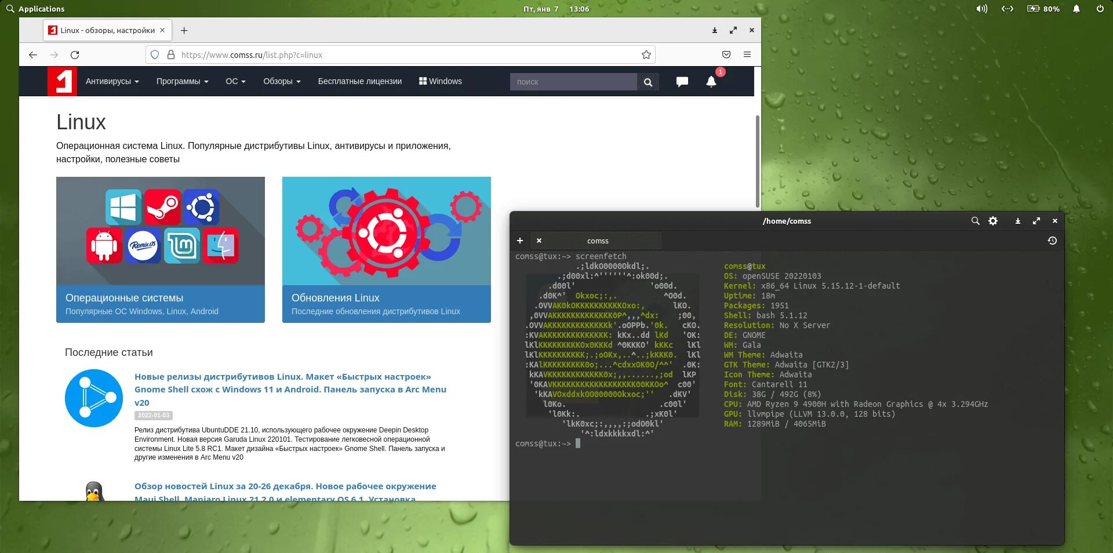Click the padlock site security icon
The image size is (1113, 553).
pos(171,54)
